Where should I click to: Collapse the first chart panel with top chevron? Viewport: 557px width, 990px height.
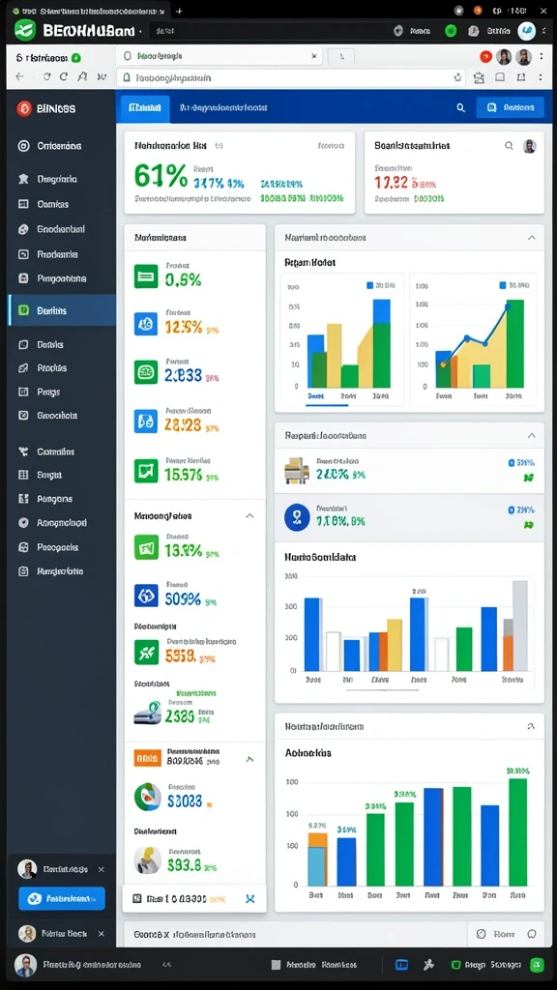click(x=531, y=238)
